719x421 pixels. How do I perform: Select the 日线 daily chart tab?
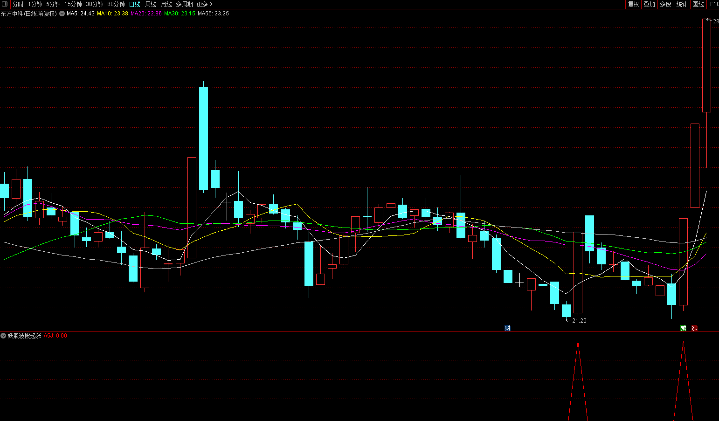pyautogui.click(x=134, y=4)
